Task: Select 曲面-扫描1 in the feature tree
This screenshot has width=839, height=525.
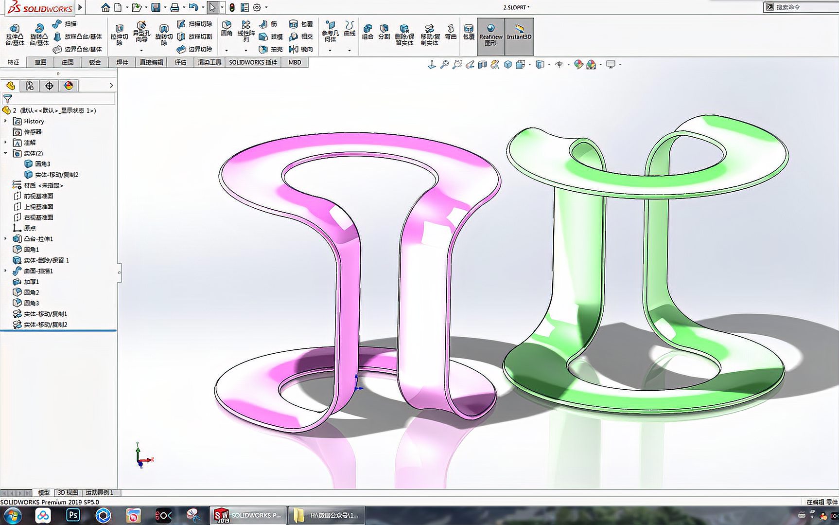Action: pos(38,271)
